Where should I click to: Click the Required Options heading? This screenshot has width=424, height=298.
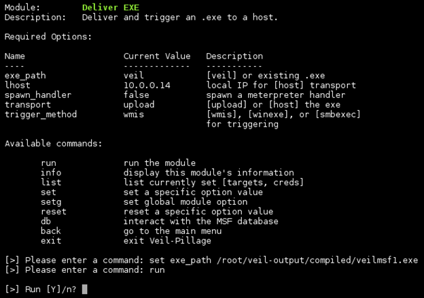point(48,37)
